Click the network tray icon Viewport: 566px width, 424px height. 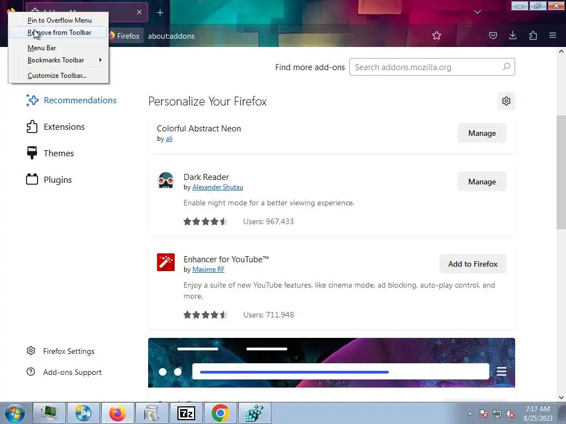tap(497, 414)
